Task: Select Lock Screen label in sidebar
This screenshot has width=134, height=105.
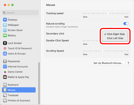Action: (15, 43)
